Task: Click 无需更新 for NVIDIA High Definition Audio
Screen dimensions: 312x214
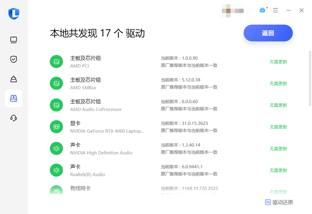Action: pos(278,149)
